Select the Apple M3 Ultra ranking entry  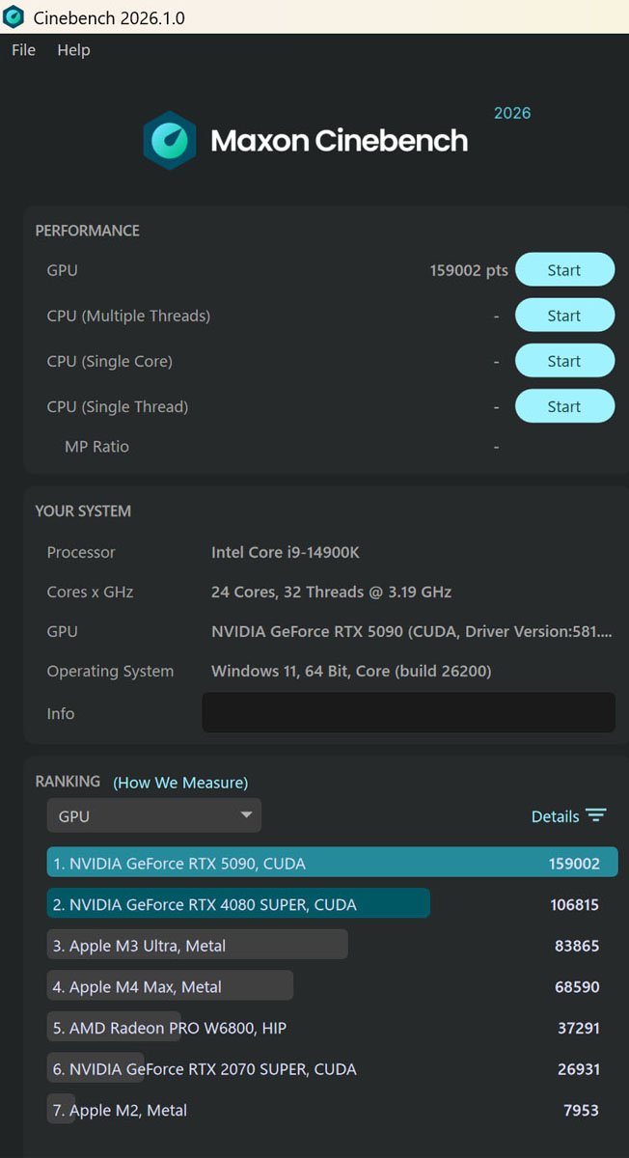point(197,946)
